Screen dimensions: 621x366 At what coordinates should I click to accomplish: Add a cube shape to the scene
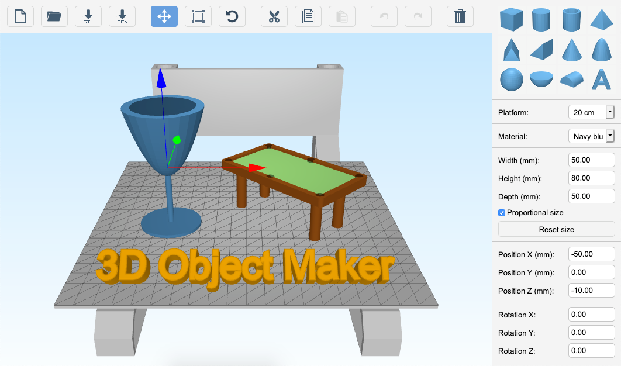[x=512, y=20]
